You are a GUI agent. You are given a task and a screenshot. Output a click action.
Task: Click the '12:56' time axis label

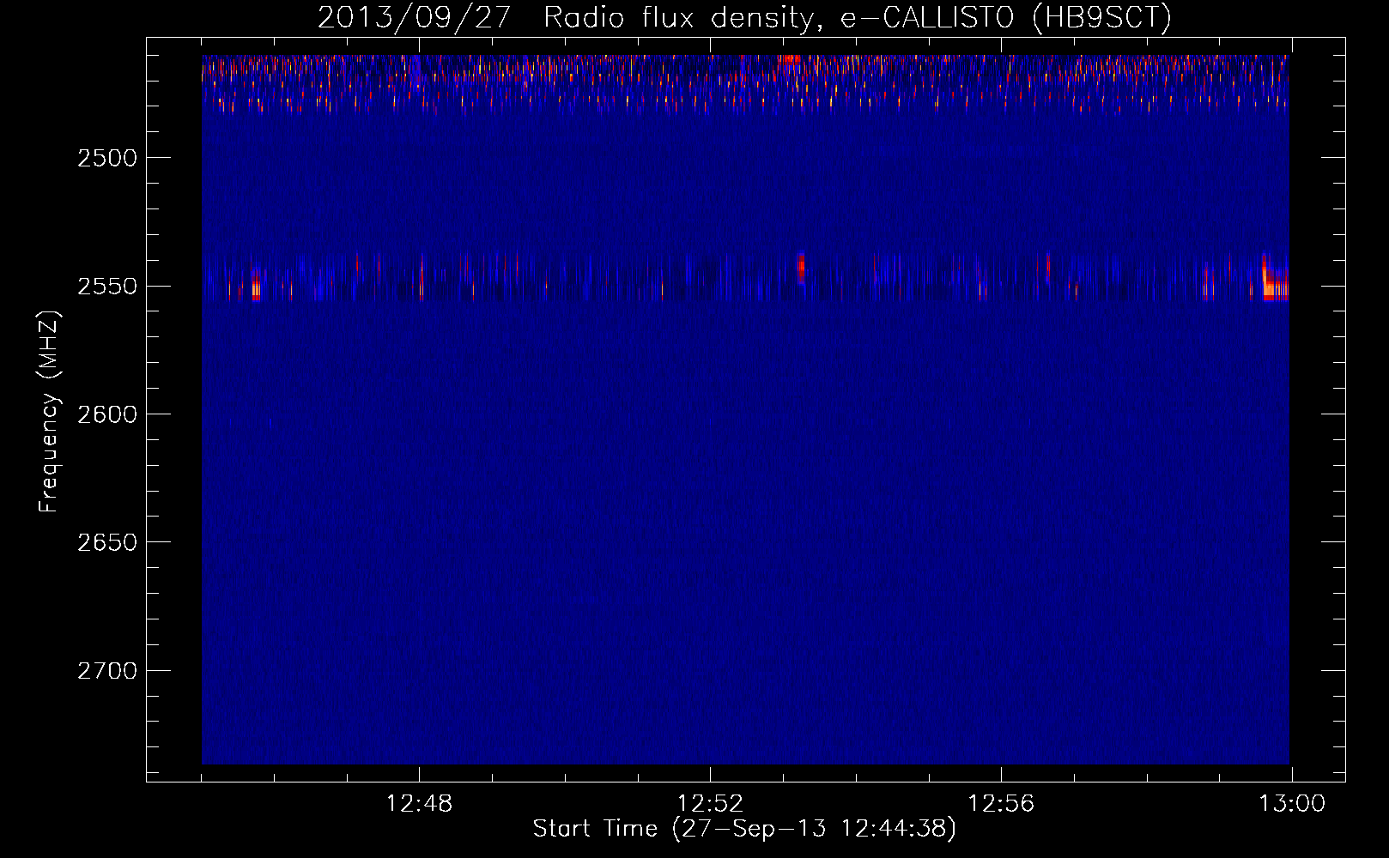coord(1001,804)
